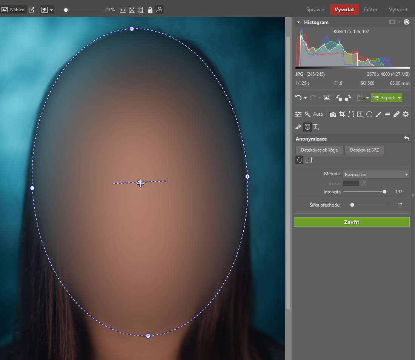Switch to the Editor tab
415x360 pixels.
point(370,9)
